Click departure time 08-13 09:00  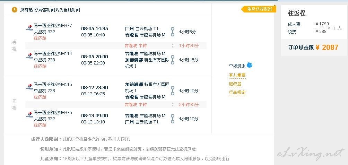tap(95, 115)
